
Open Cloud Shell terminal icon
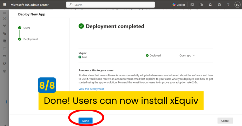pyautogui.click(x=192, y=5)
